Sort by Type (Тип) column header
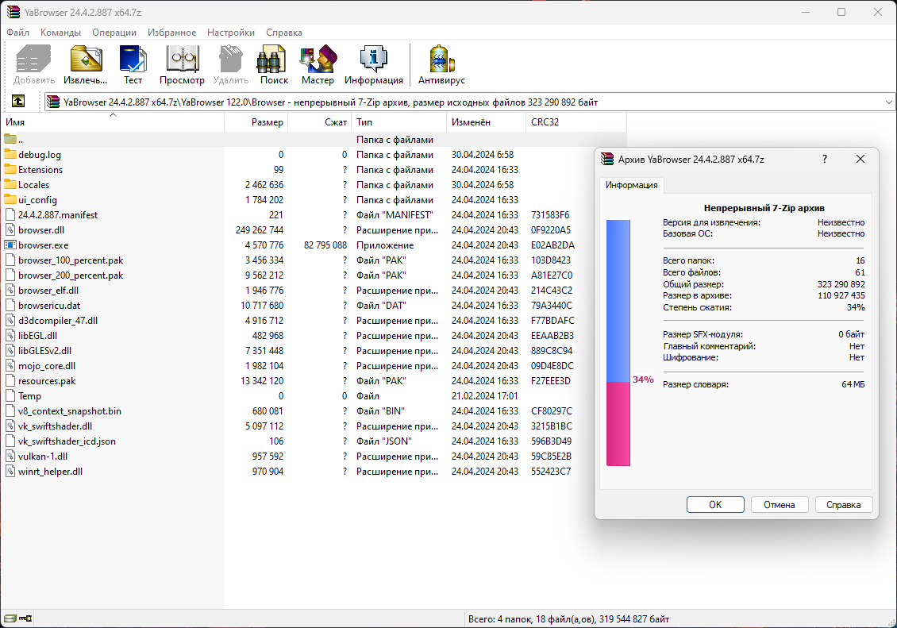Screen dimensions: 897x628 point(398,121)
